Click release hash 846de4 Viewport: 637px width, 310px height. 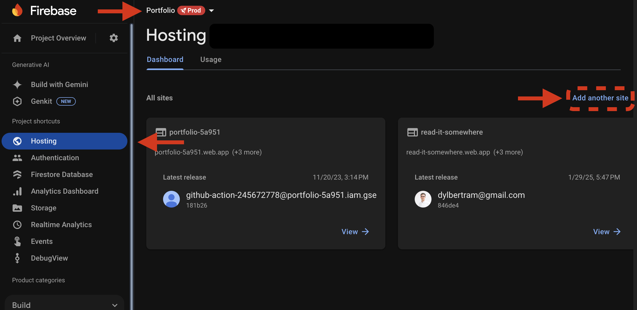click(448, 205)
